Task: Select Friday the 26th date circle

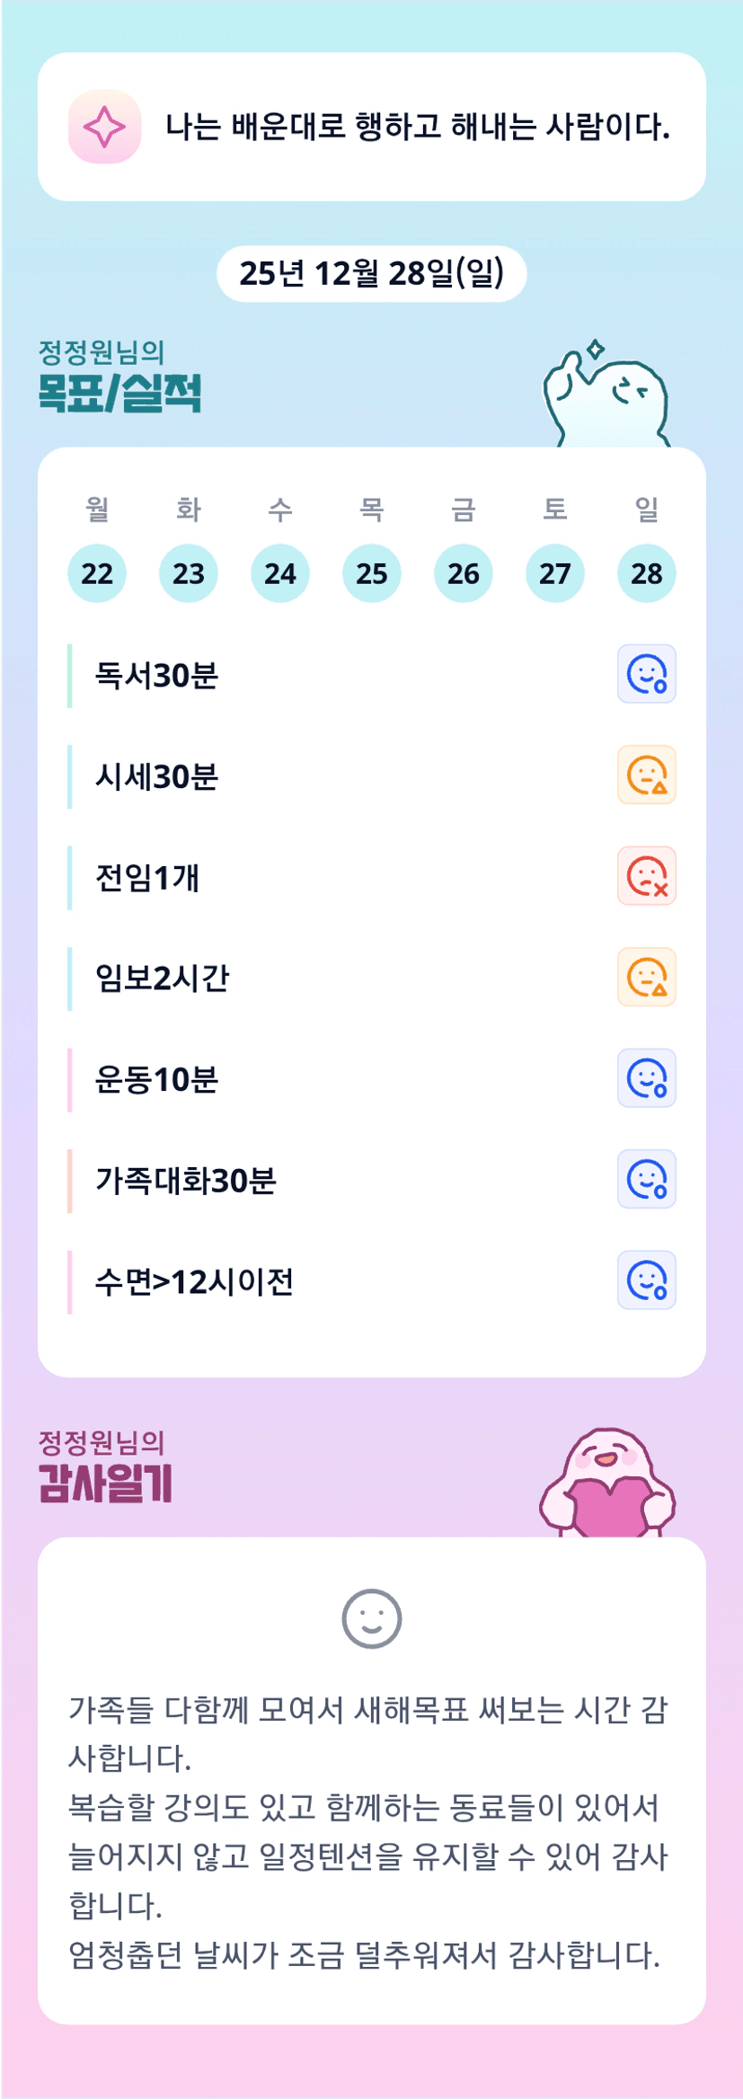Action: coord(464,573)
